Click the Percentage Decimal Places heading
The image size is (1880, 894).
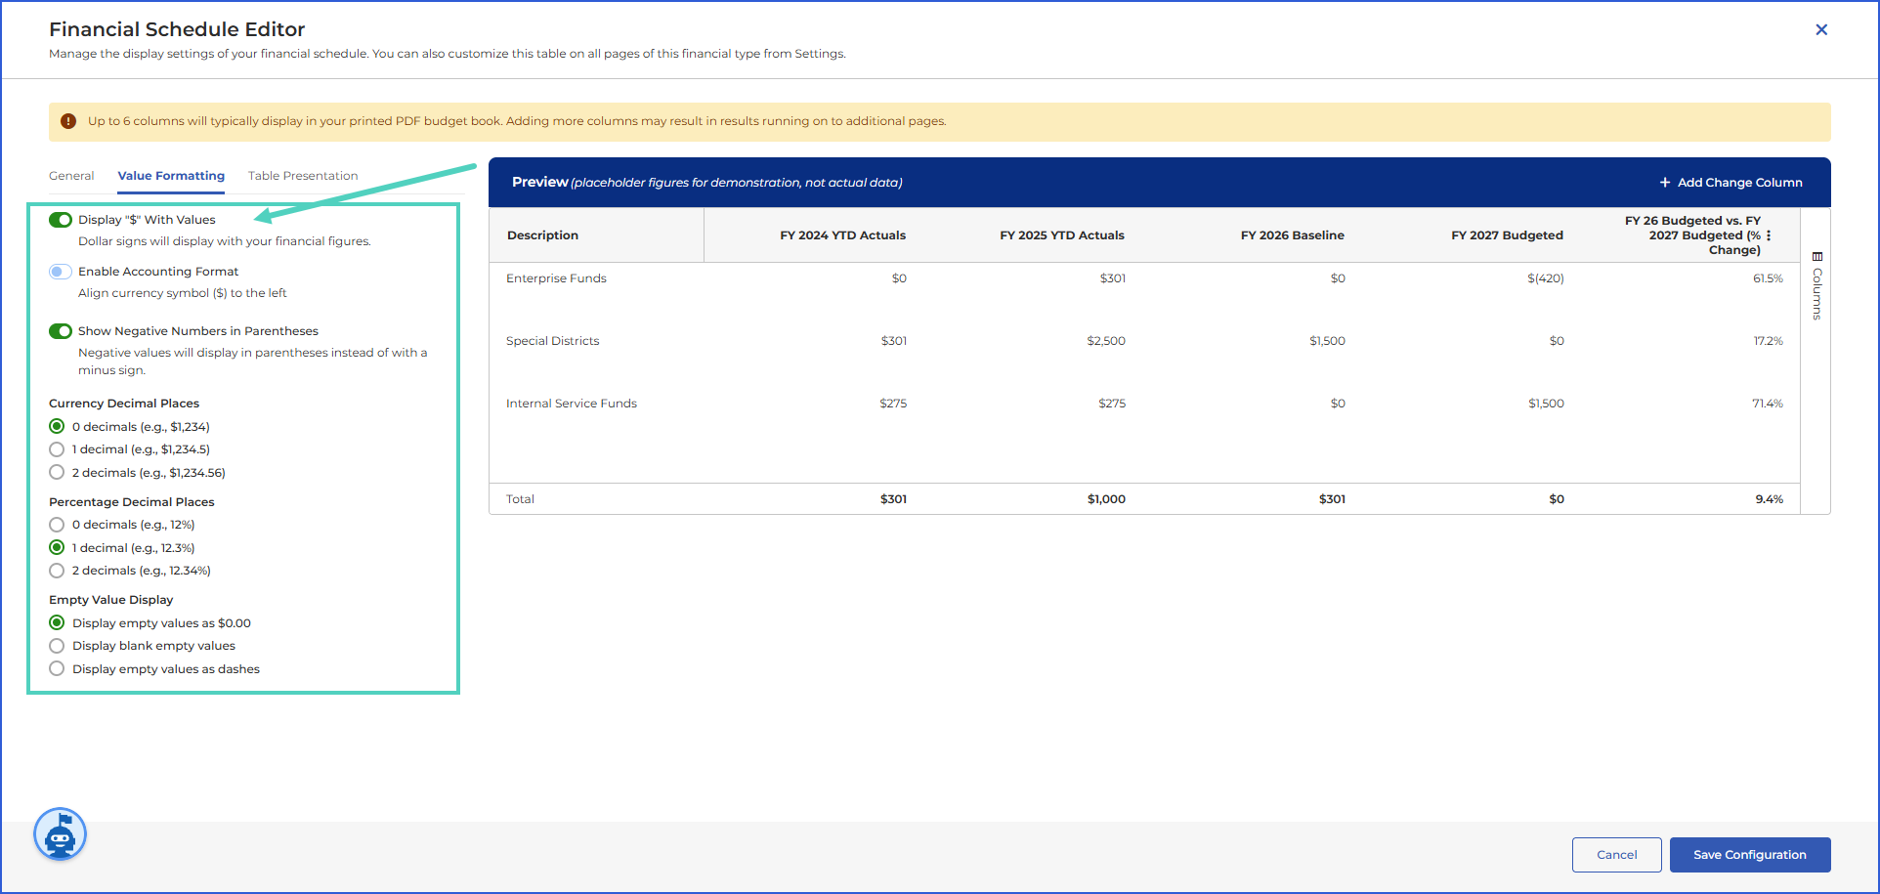coord(132,502)
